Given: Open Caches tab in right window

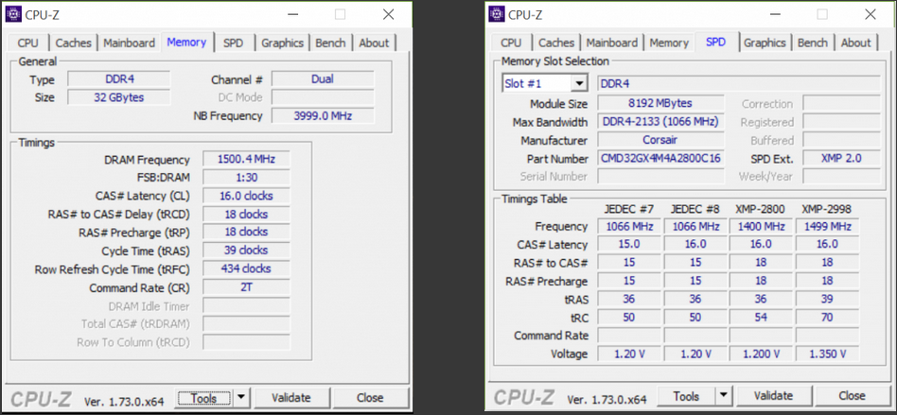Looking at the screenshot, I should tap(556, 43).
